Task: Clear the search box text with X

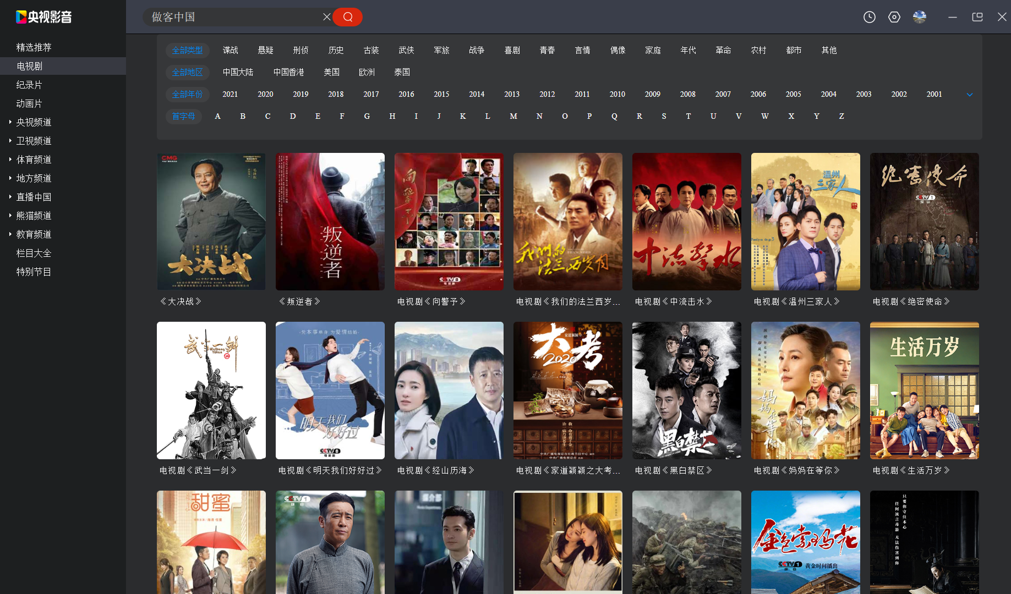Action: [x=326, y=17]
